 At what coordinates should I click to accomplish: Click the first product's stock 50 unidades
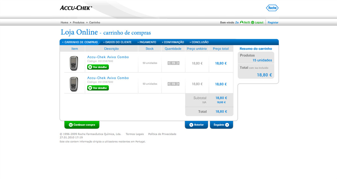pos(150,63)
